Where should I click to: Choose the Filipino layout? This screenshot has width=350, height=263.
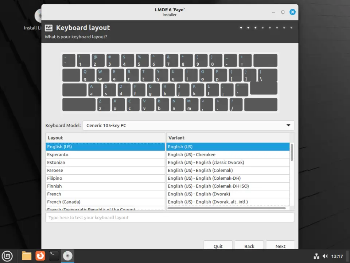105,178
